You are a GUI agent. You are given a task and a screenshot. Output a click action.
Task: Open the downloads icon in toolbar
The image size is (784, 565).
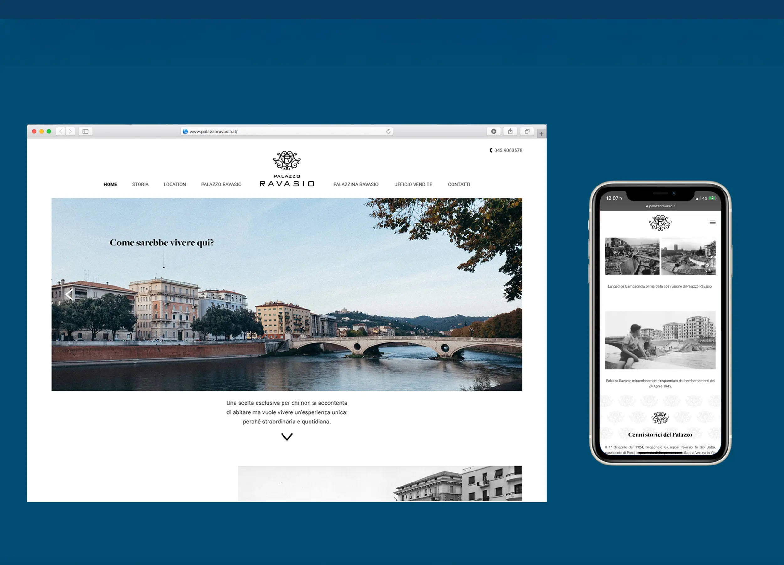coord(494,132)
